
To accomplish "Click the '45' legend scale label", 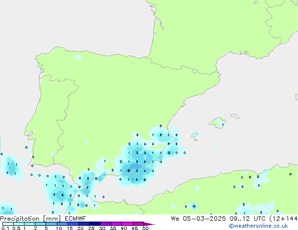I will 134,228.
